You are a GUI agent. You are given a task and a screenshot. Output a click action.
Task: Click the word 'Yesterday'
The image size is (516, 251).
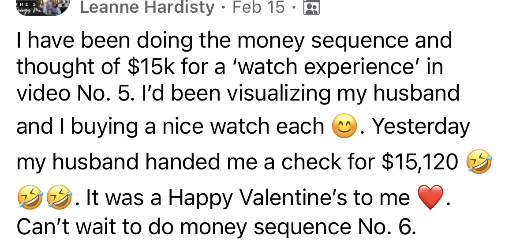[421, 127]
